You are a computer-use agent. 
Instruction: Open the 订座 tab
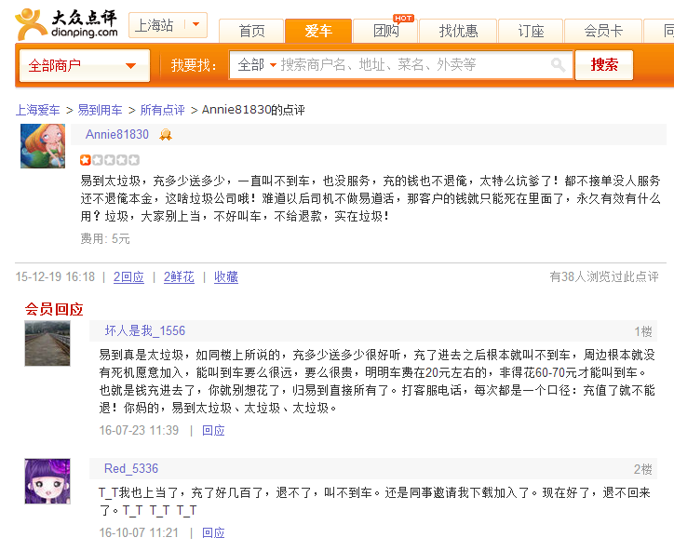[x=531, y=31]
